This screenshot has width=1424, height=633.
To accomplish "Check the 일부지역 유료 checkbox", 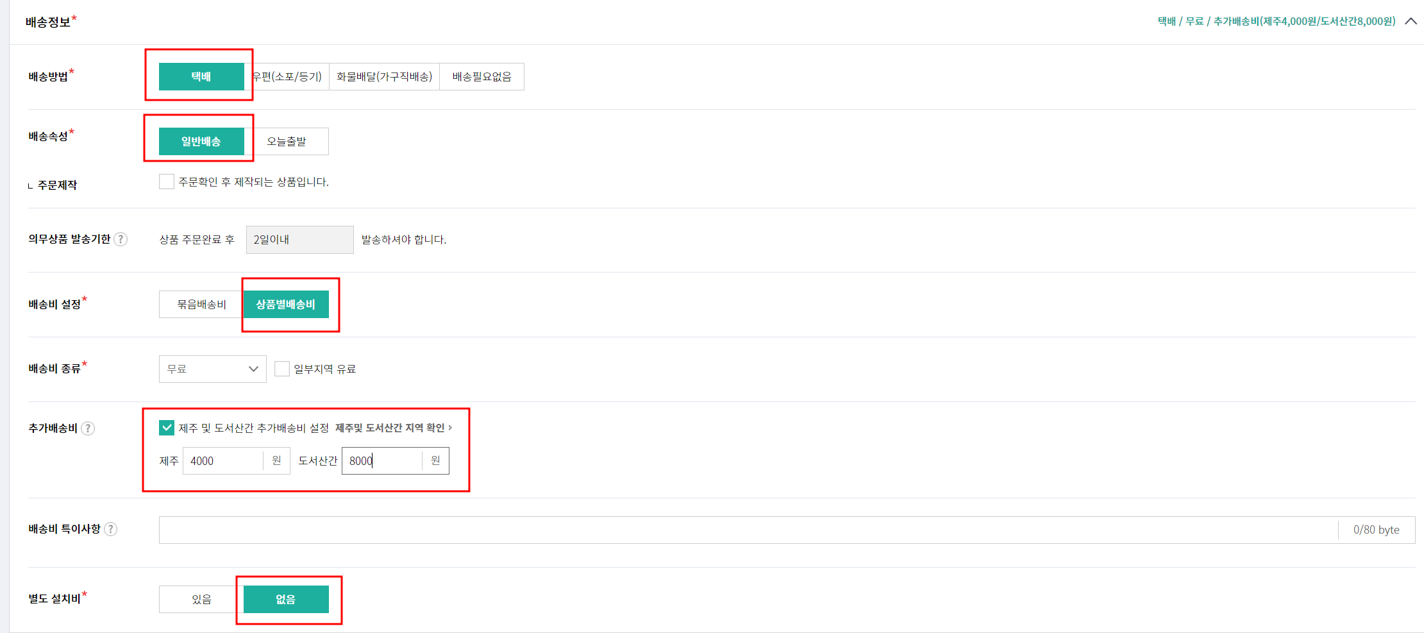I will pos(282,369).
